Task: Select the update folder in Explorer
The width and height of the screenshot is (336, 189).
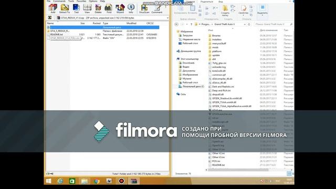Action: click(x=216, y=55)
